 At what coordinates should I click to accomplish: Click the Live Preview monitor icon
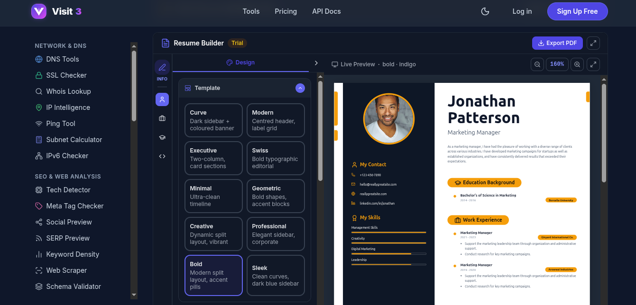click(x=335, y=64)
